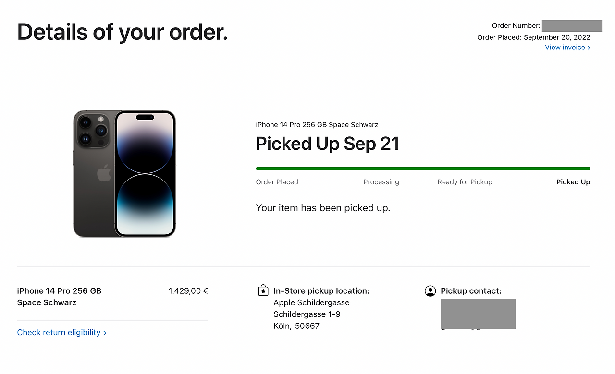This screenshot has height=374, width=615.
Task: Select the Order Placed progress step
Action: click(x=277, y=182)
